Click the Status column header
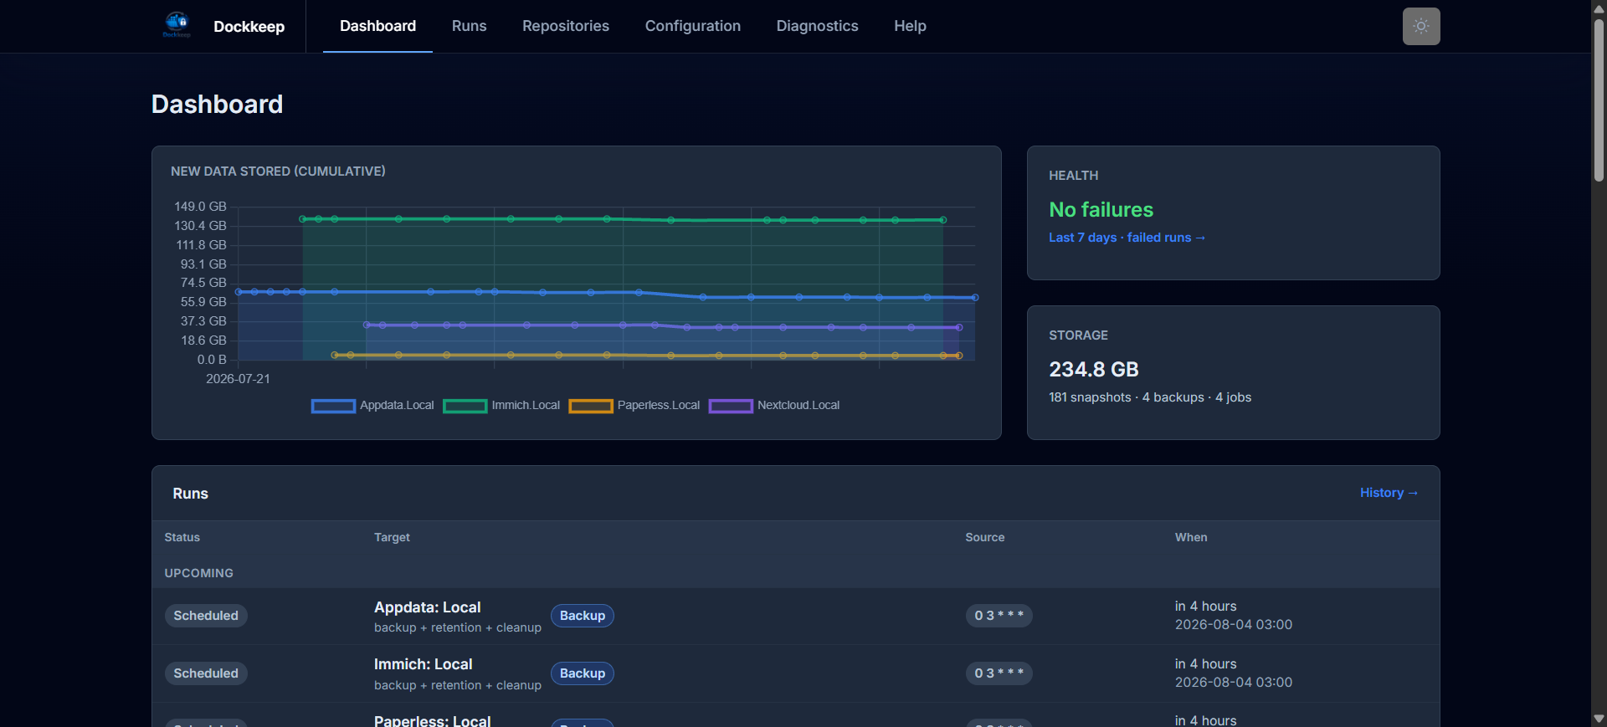The width and height of the screenshot is (1607, 727). pos(182,537)
